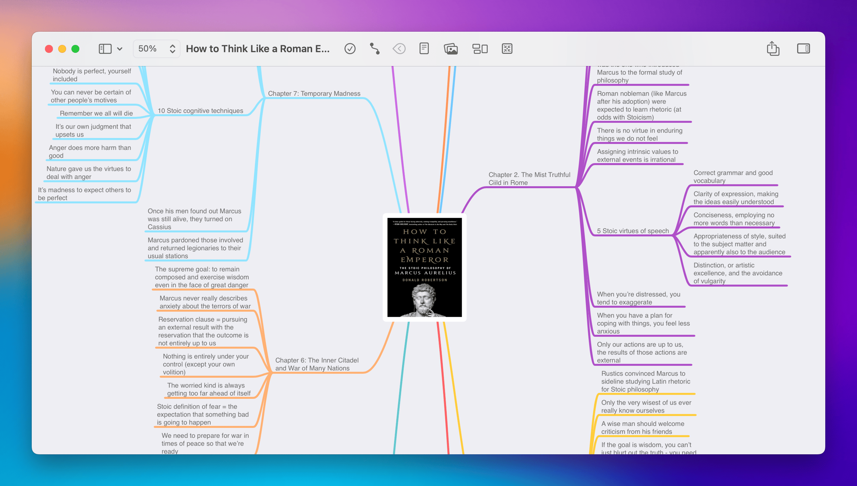Screen dimensions: 857x486
Task: Click the insert image icon
Action: pyautogui.click(x=451, y=49)
